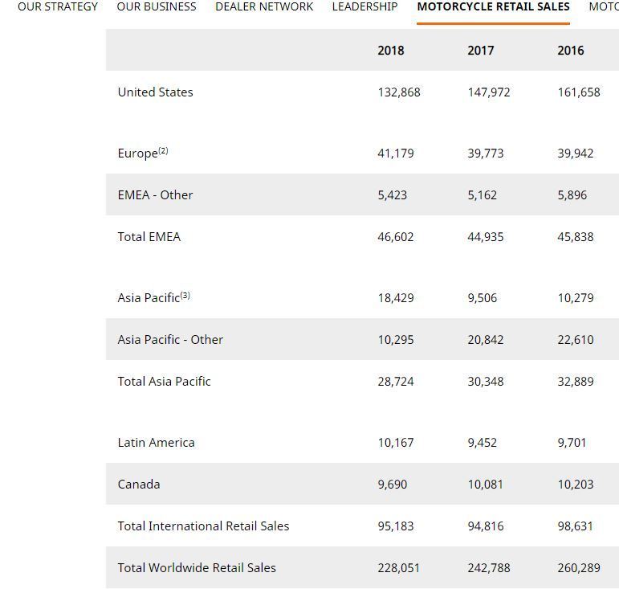Click the 228,051 worldwide 2018 value

click(x=399, y=568)
